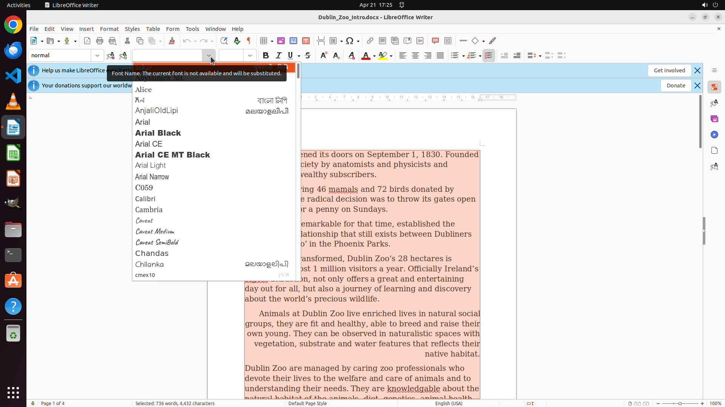Image resolution: width=725 pixels, height=407 pixels.
Task: Toggle formatting marks pilcrow button
Action: 249,41
